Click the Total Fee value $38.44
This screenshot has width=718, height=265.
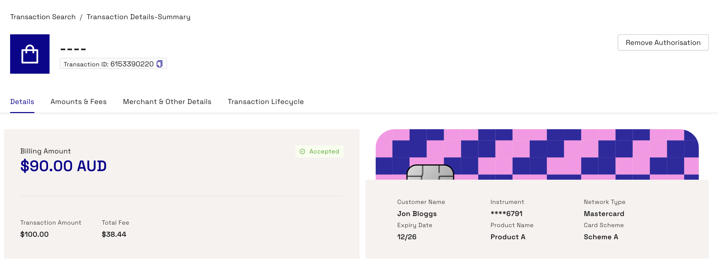coord(114,234)
